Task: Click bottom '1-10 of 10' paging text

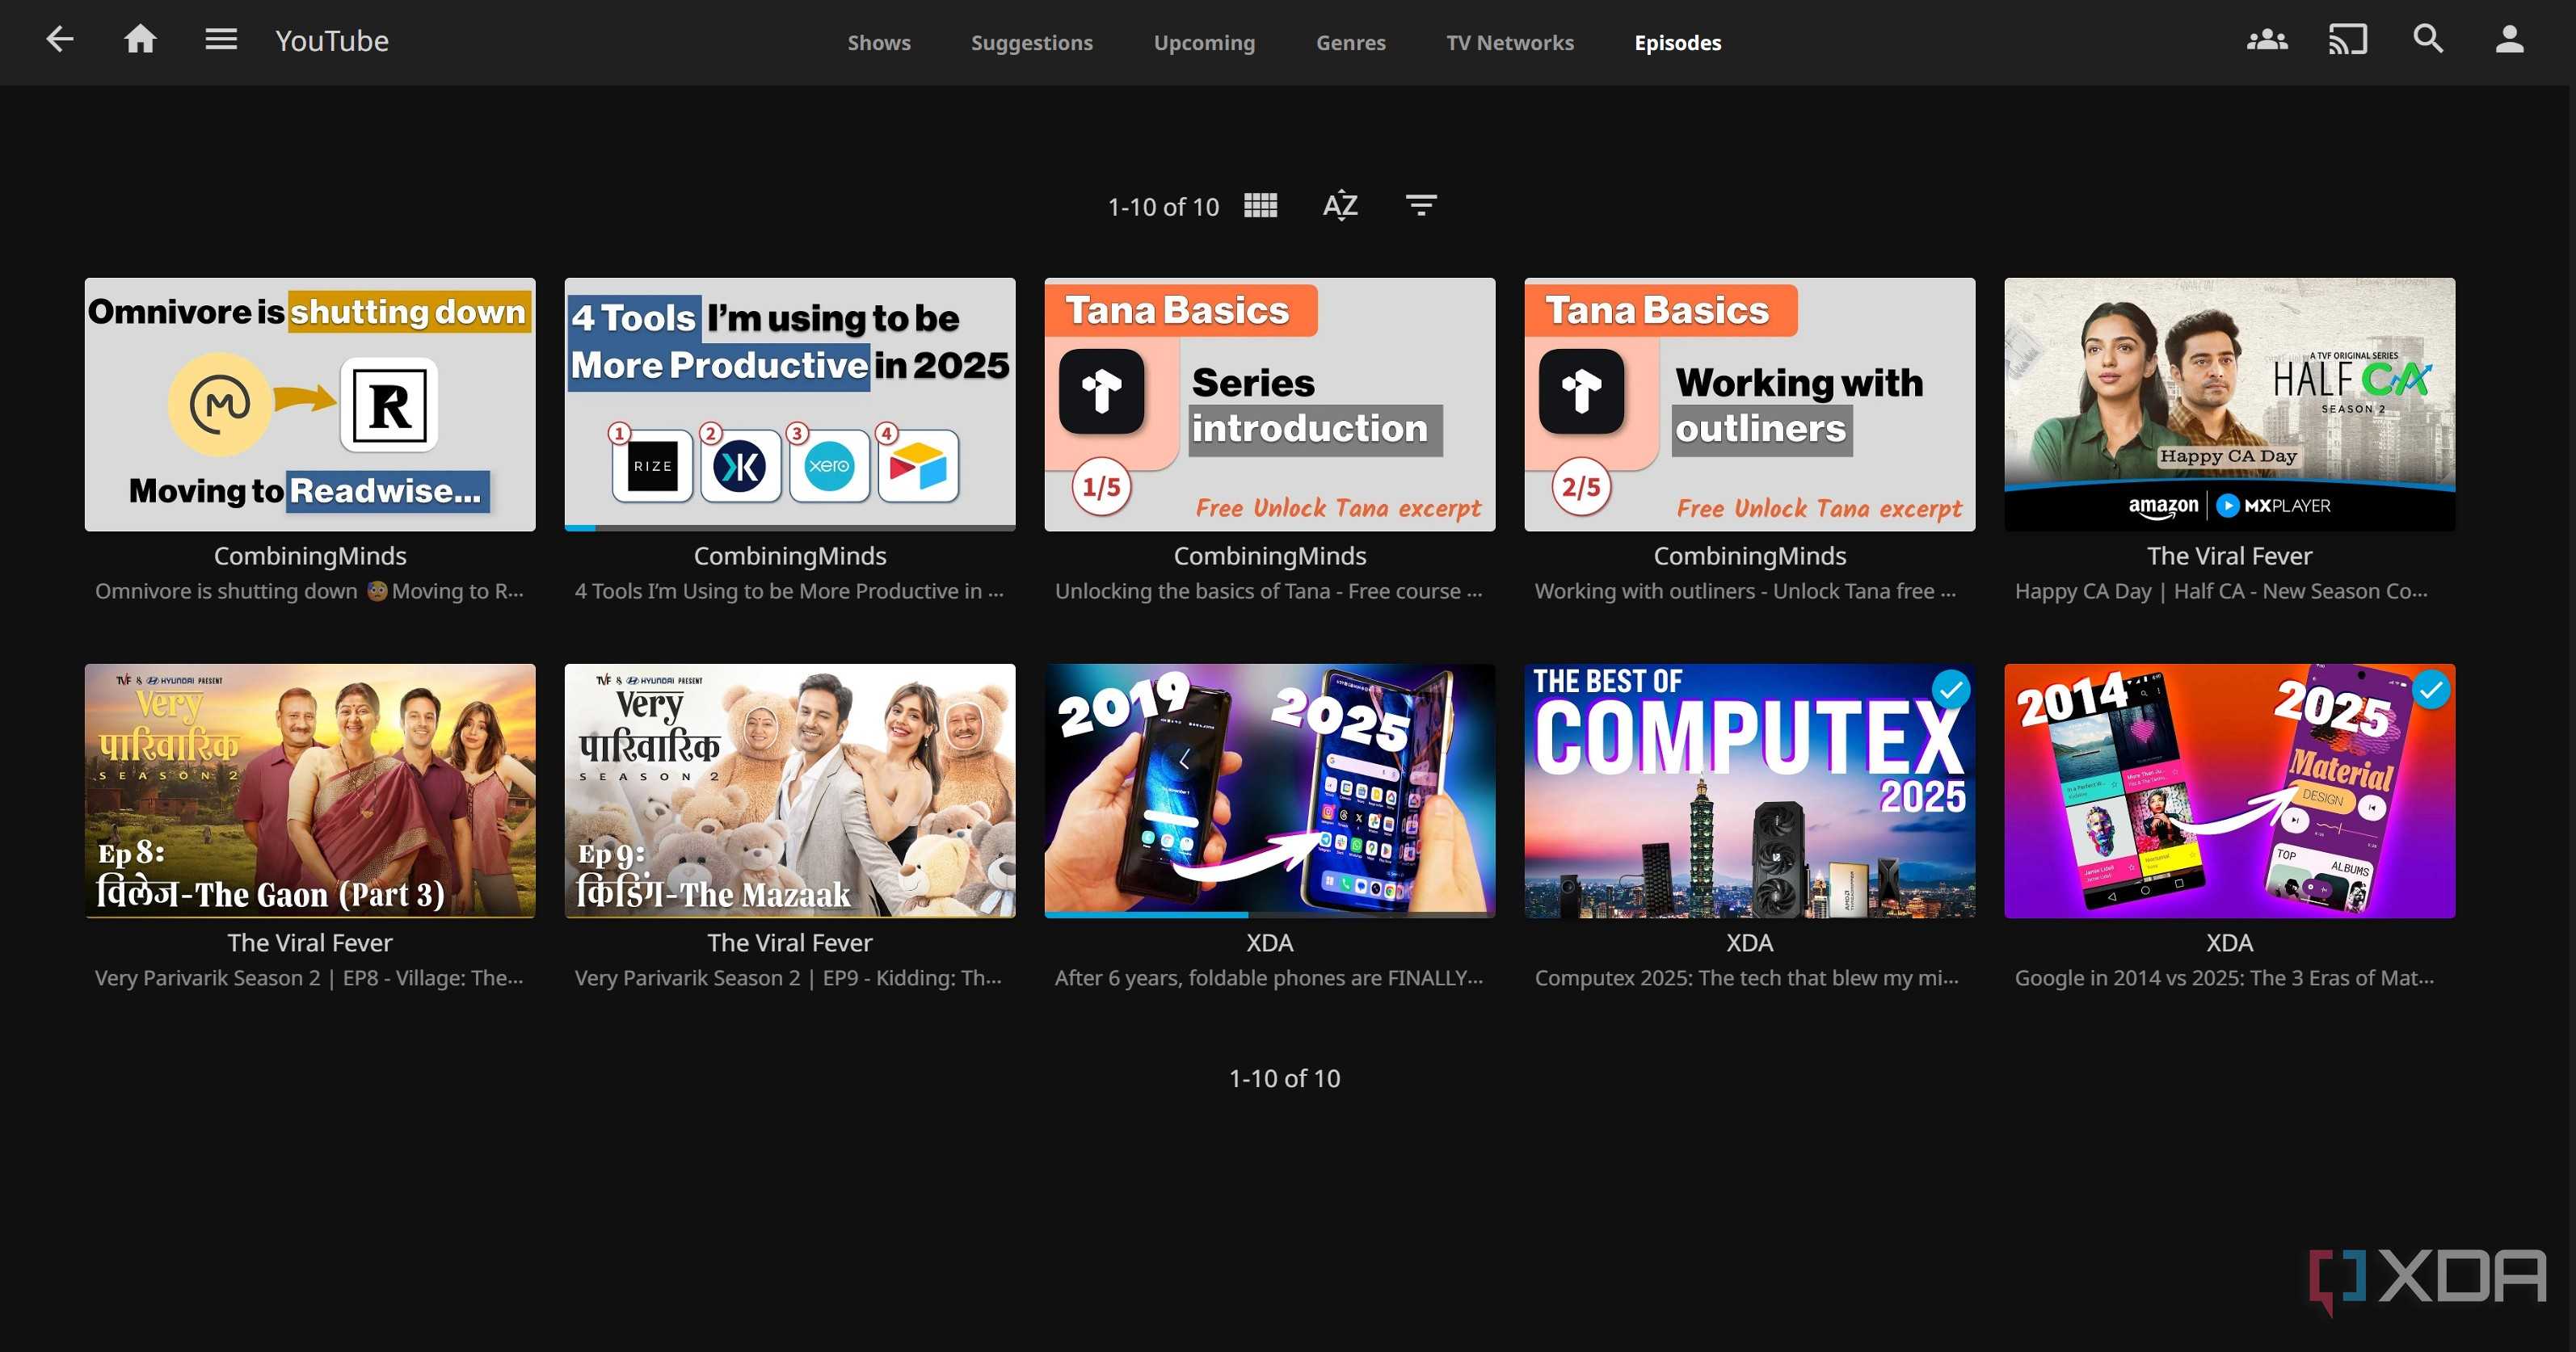Action: (1285, 1078)
